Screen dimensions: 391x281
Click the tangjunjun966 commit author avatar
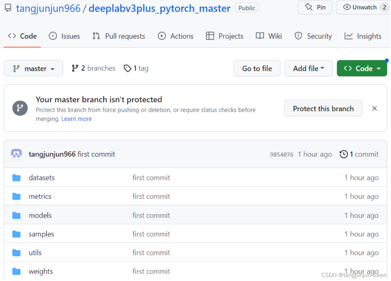[16, 154]
